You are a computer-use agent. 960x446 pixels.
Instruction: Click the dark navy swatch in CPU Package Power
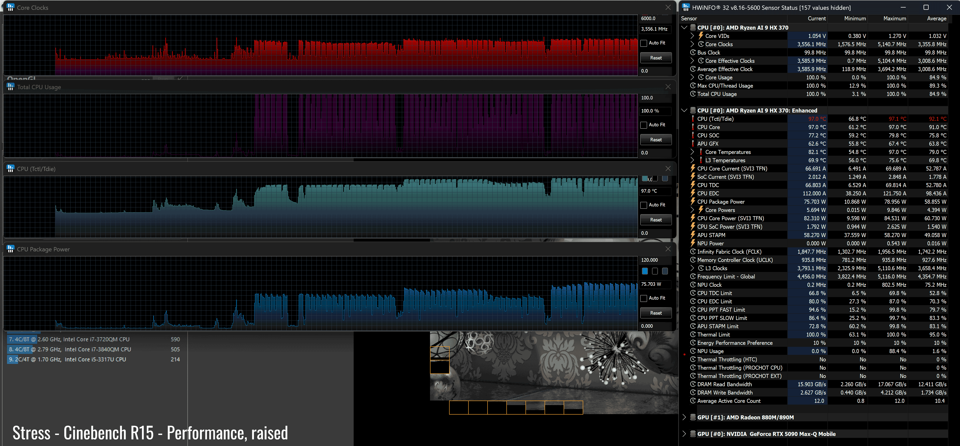coord(665,271)
